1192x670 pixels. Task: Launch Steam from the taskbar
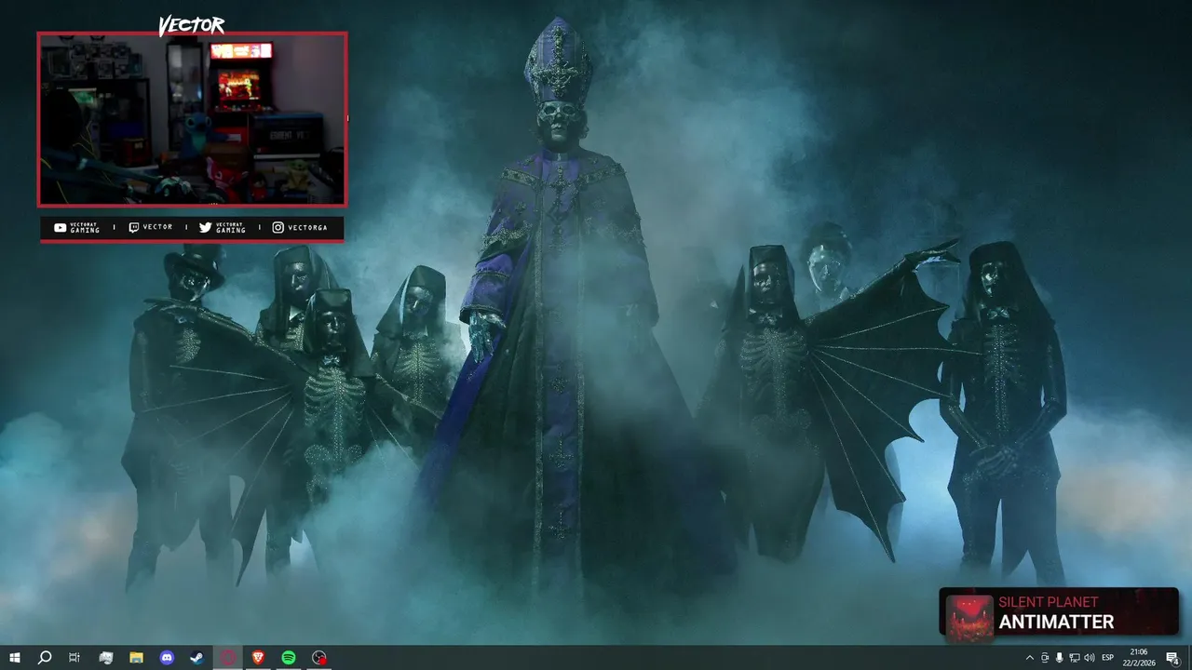click(x=197, y=658)
